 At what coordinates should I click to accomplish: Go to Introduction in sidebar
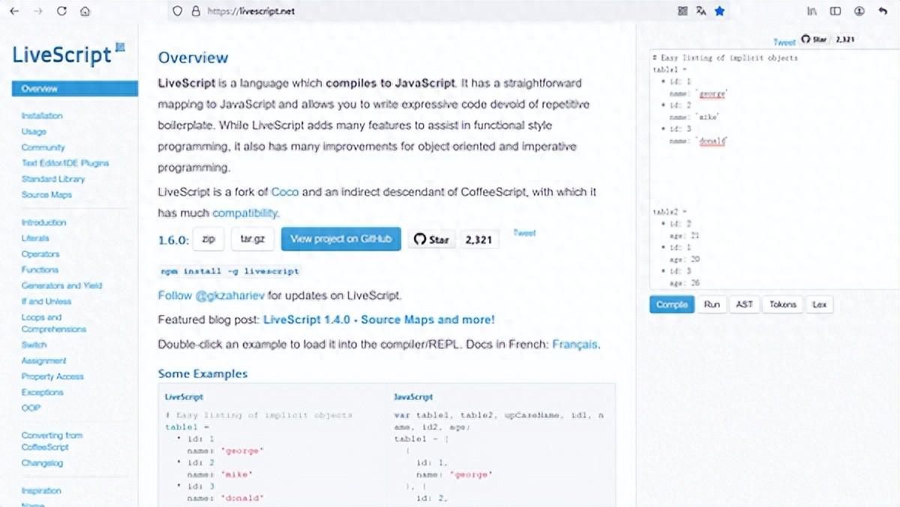tap(43, 222)
